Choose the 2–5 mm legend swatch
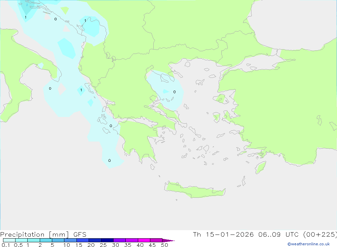The image size is (337, 247). pyautogui.click(x=46, y=240)
